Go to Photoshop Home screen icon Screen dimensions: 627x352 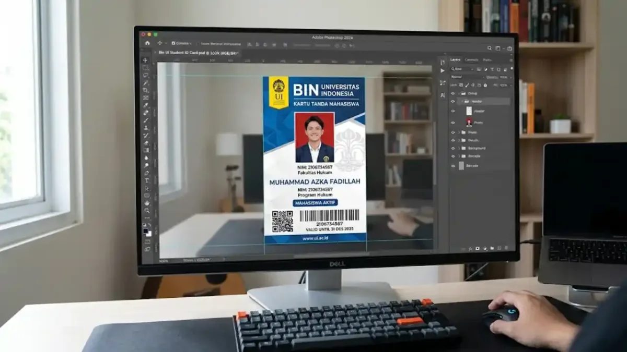tap(147, 43)
